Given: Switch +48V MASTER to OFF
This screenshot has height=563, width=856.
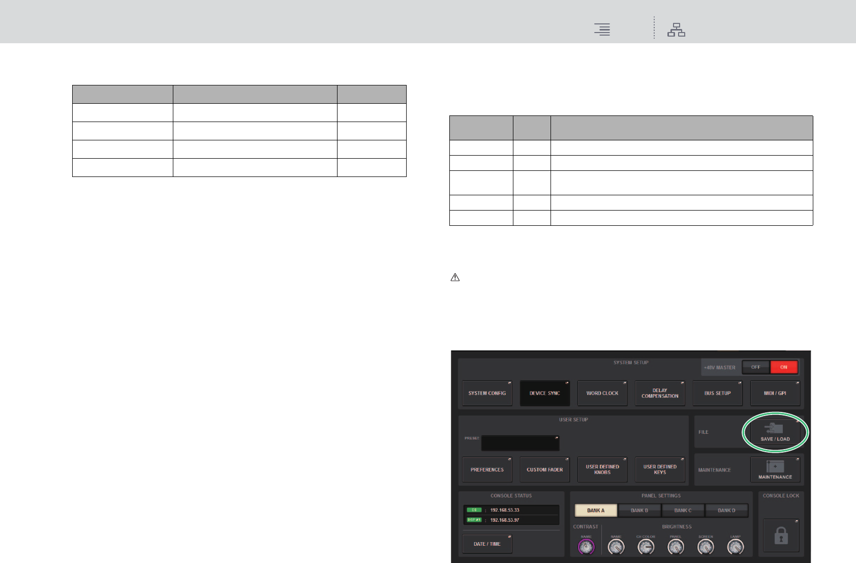Looking at the screenshot, I should tap(756, 367).
